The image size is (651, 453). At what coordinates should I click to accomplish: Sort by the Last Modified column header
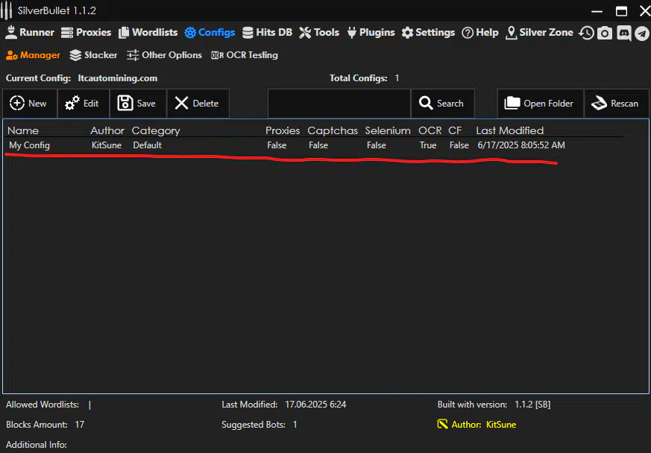point(510,130)
